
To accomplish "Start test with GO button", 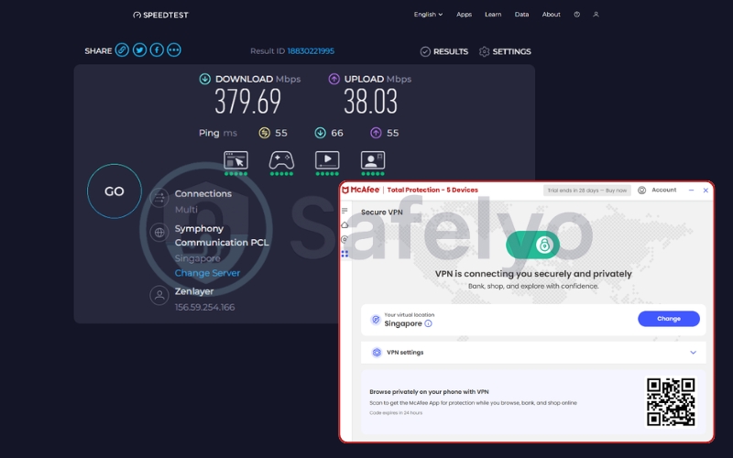I will point(114,191).
